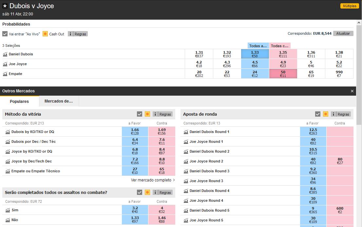This screenshot has width=362, height=227.
Task: Open graph icon for Daniel Dubois Round 4
Action: pyautogui.click(x=186, y=191)
